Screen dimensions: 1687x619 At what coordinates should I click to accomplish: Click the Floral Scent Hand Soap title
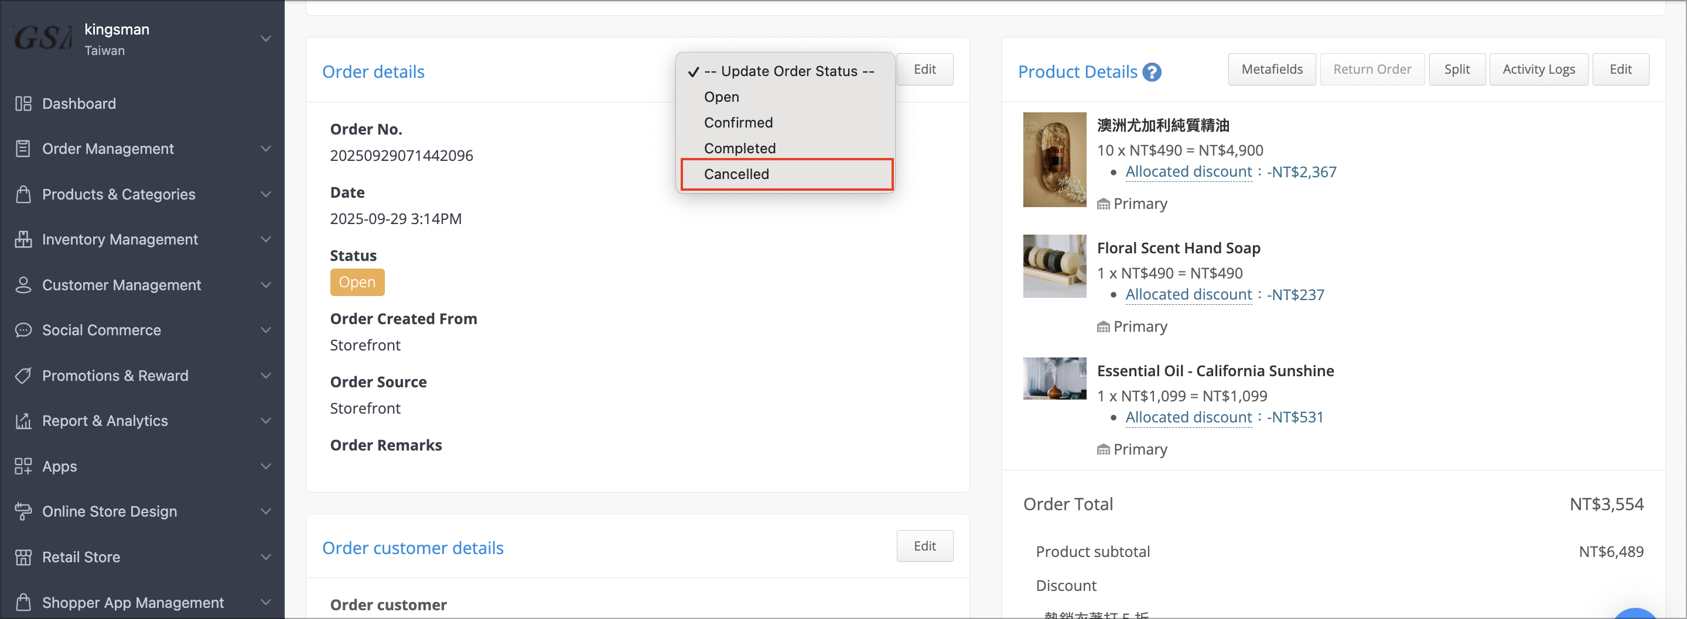1178,248
